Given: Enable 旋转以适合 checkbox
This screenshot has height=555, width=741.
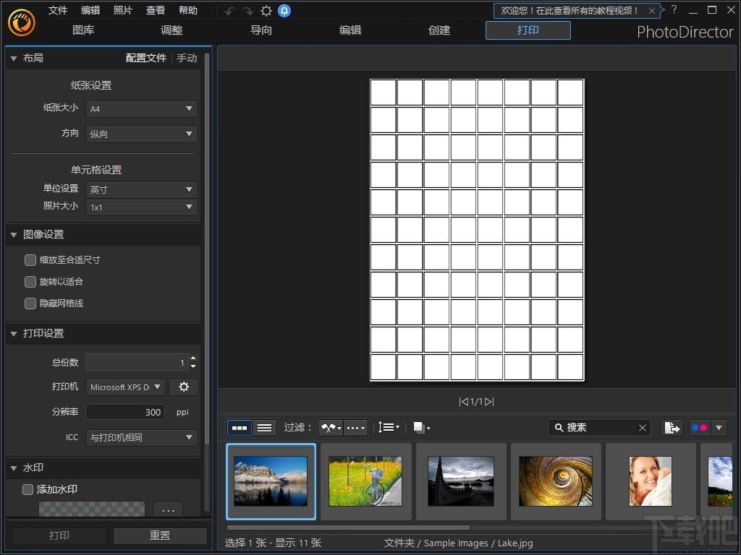Looking at the screenshot, I should 30,282.
